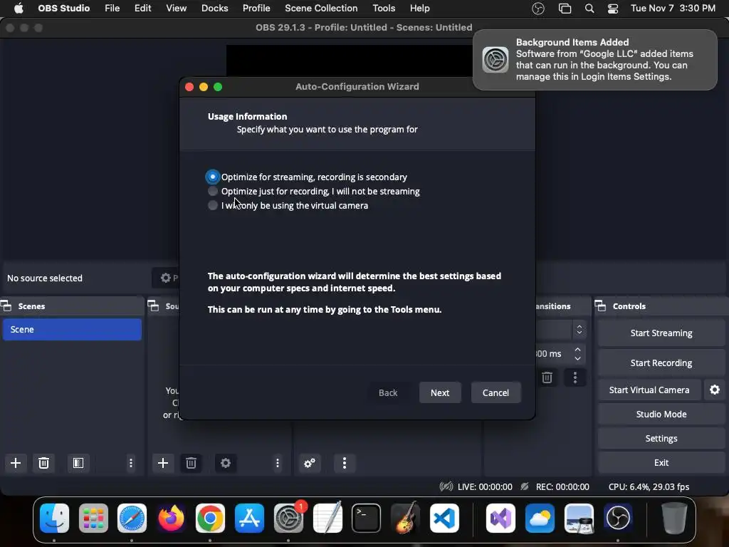
Task: Click the date and time in menu bar
Action: tap(673, 9)
